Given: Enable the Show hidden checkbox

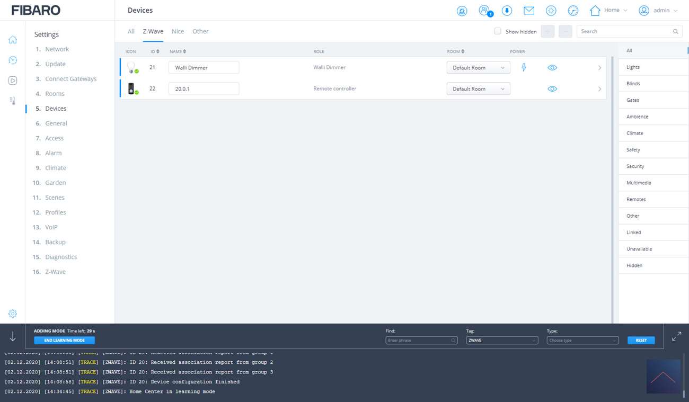Looking at the screenshot, I should click(498, 31).
